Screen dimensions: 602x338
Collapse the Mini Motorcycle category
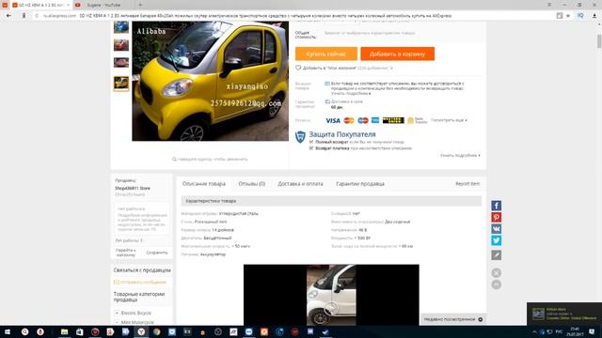point(117,323)
